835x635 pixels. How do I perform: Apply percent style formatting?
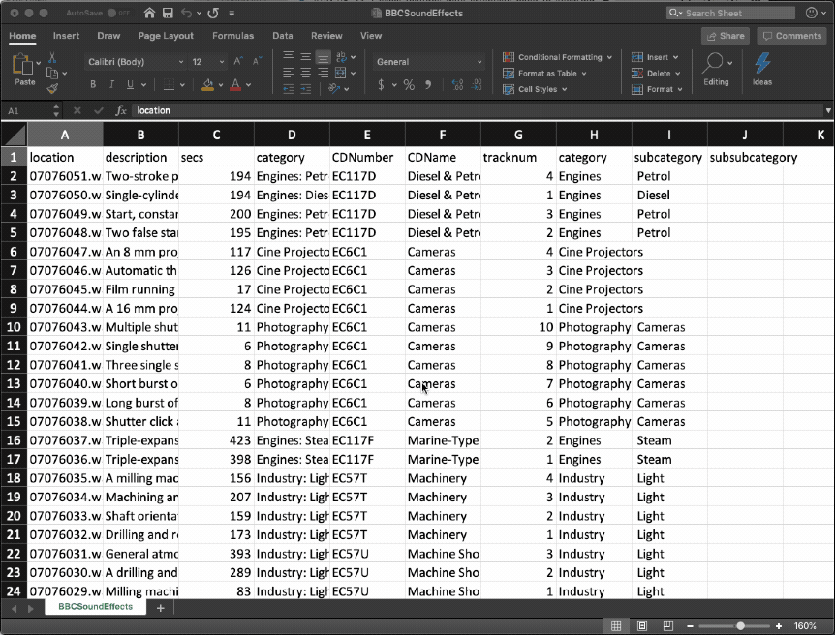(409, 85)
